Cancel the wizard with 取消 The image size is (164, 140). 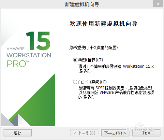[146, 133]
